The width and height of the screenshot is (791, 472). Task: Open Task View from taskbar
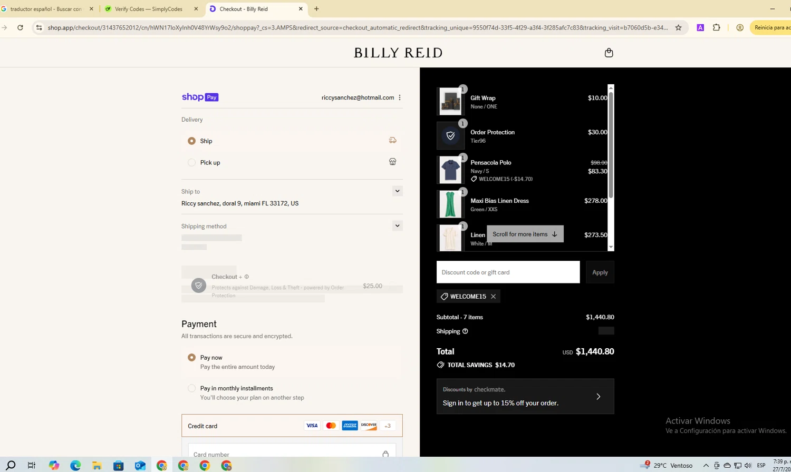point(32,465)
